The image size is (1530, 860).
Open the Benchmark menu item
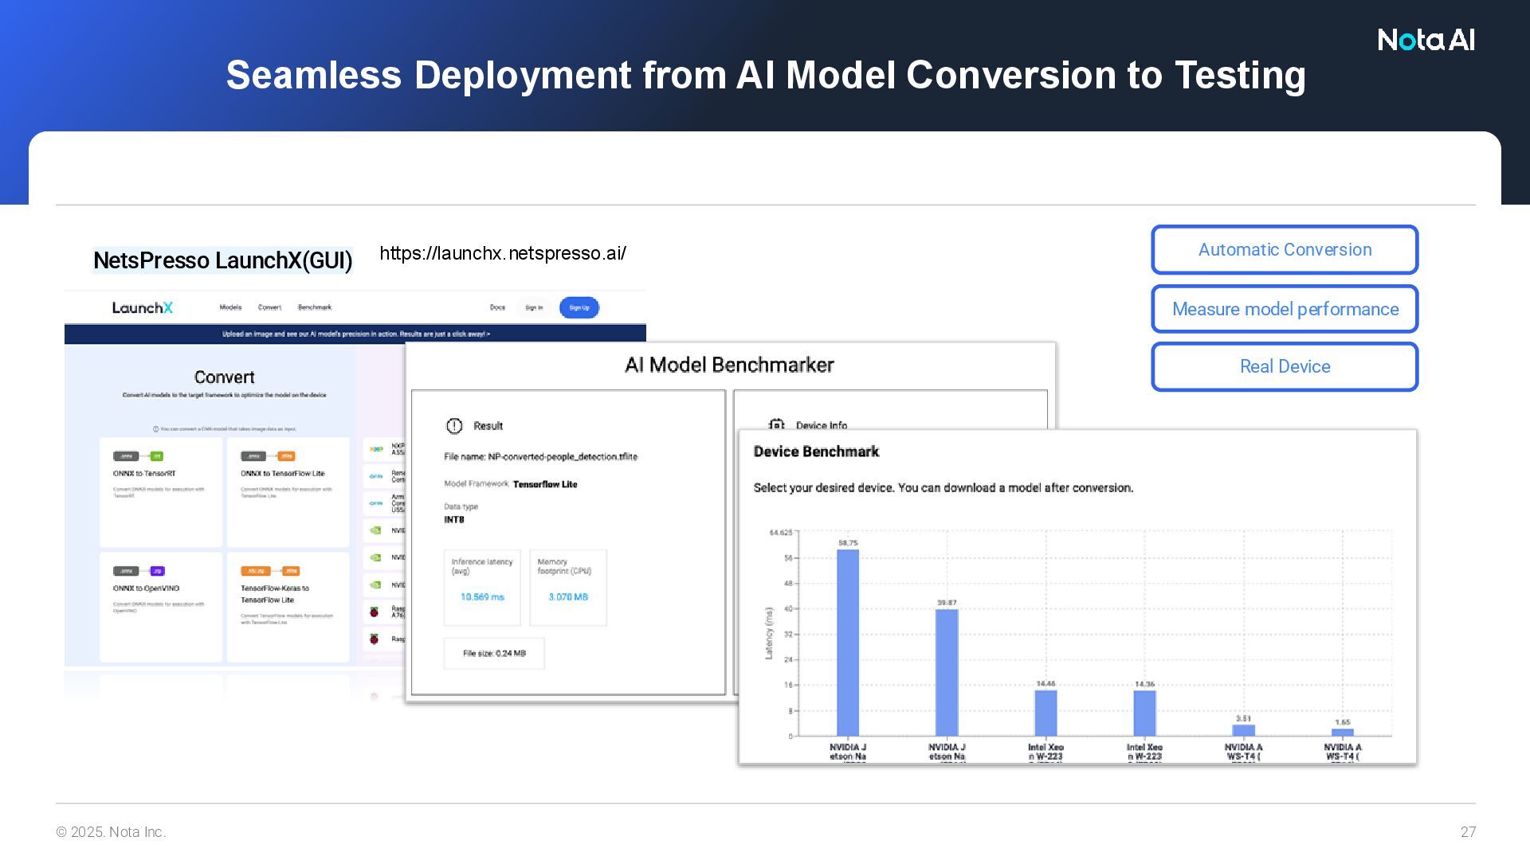pos(315,307)
